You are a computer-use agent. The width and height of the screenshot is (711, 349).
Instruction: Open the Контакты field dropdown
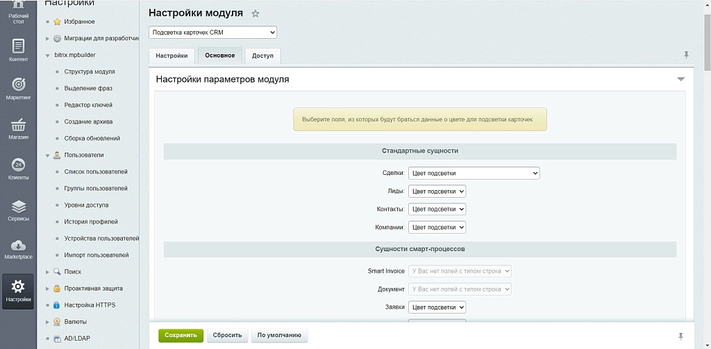(x=437, y=210)
